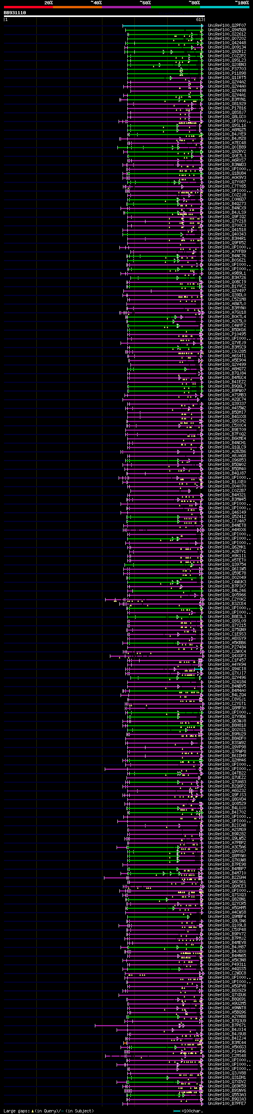
Task: Select the UniRef100_Q62HK1 label
Action: (227, 547)
